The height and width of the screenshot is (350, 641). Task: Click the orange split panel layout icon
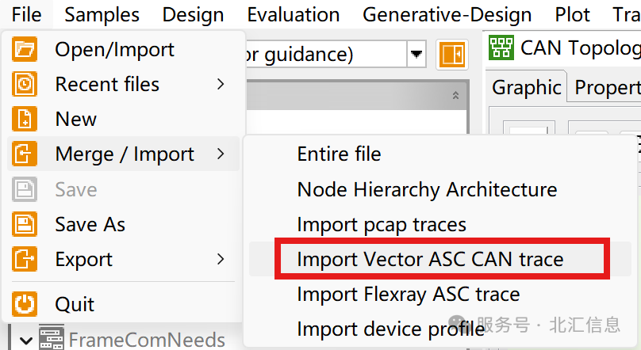coord(452,55)
